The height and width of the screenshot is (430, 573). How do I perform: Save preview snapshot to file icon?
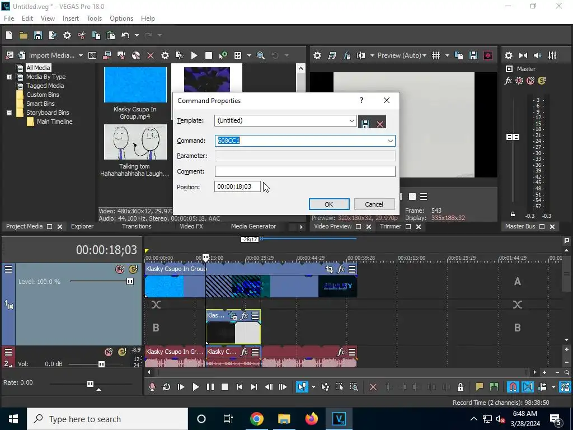pyautogui.click(x=473, y=55)
